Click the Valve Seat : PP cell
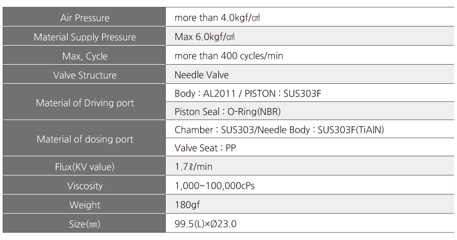Image resolution: width=457 pixels, height=240 pixels. click(310, 147)
